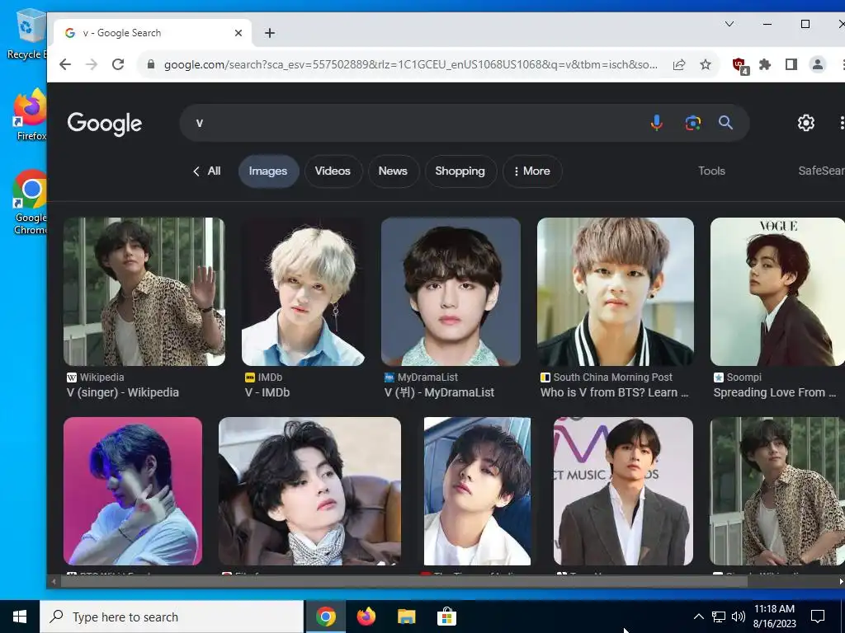Open the SafeSearch setting
The width and height of the screenshot is (845, 633).
click(x=821, y=171)
